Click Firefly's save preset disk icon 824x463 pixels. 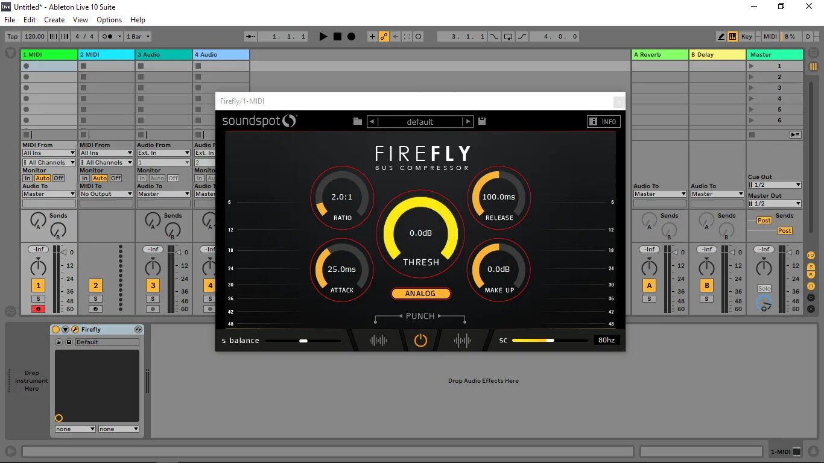tap(482, 121)
